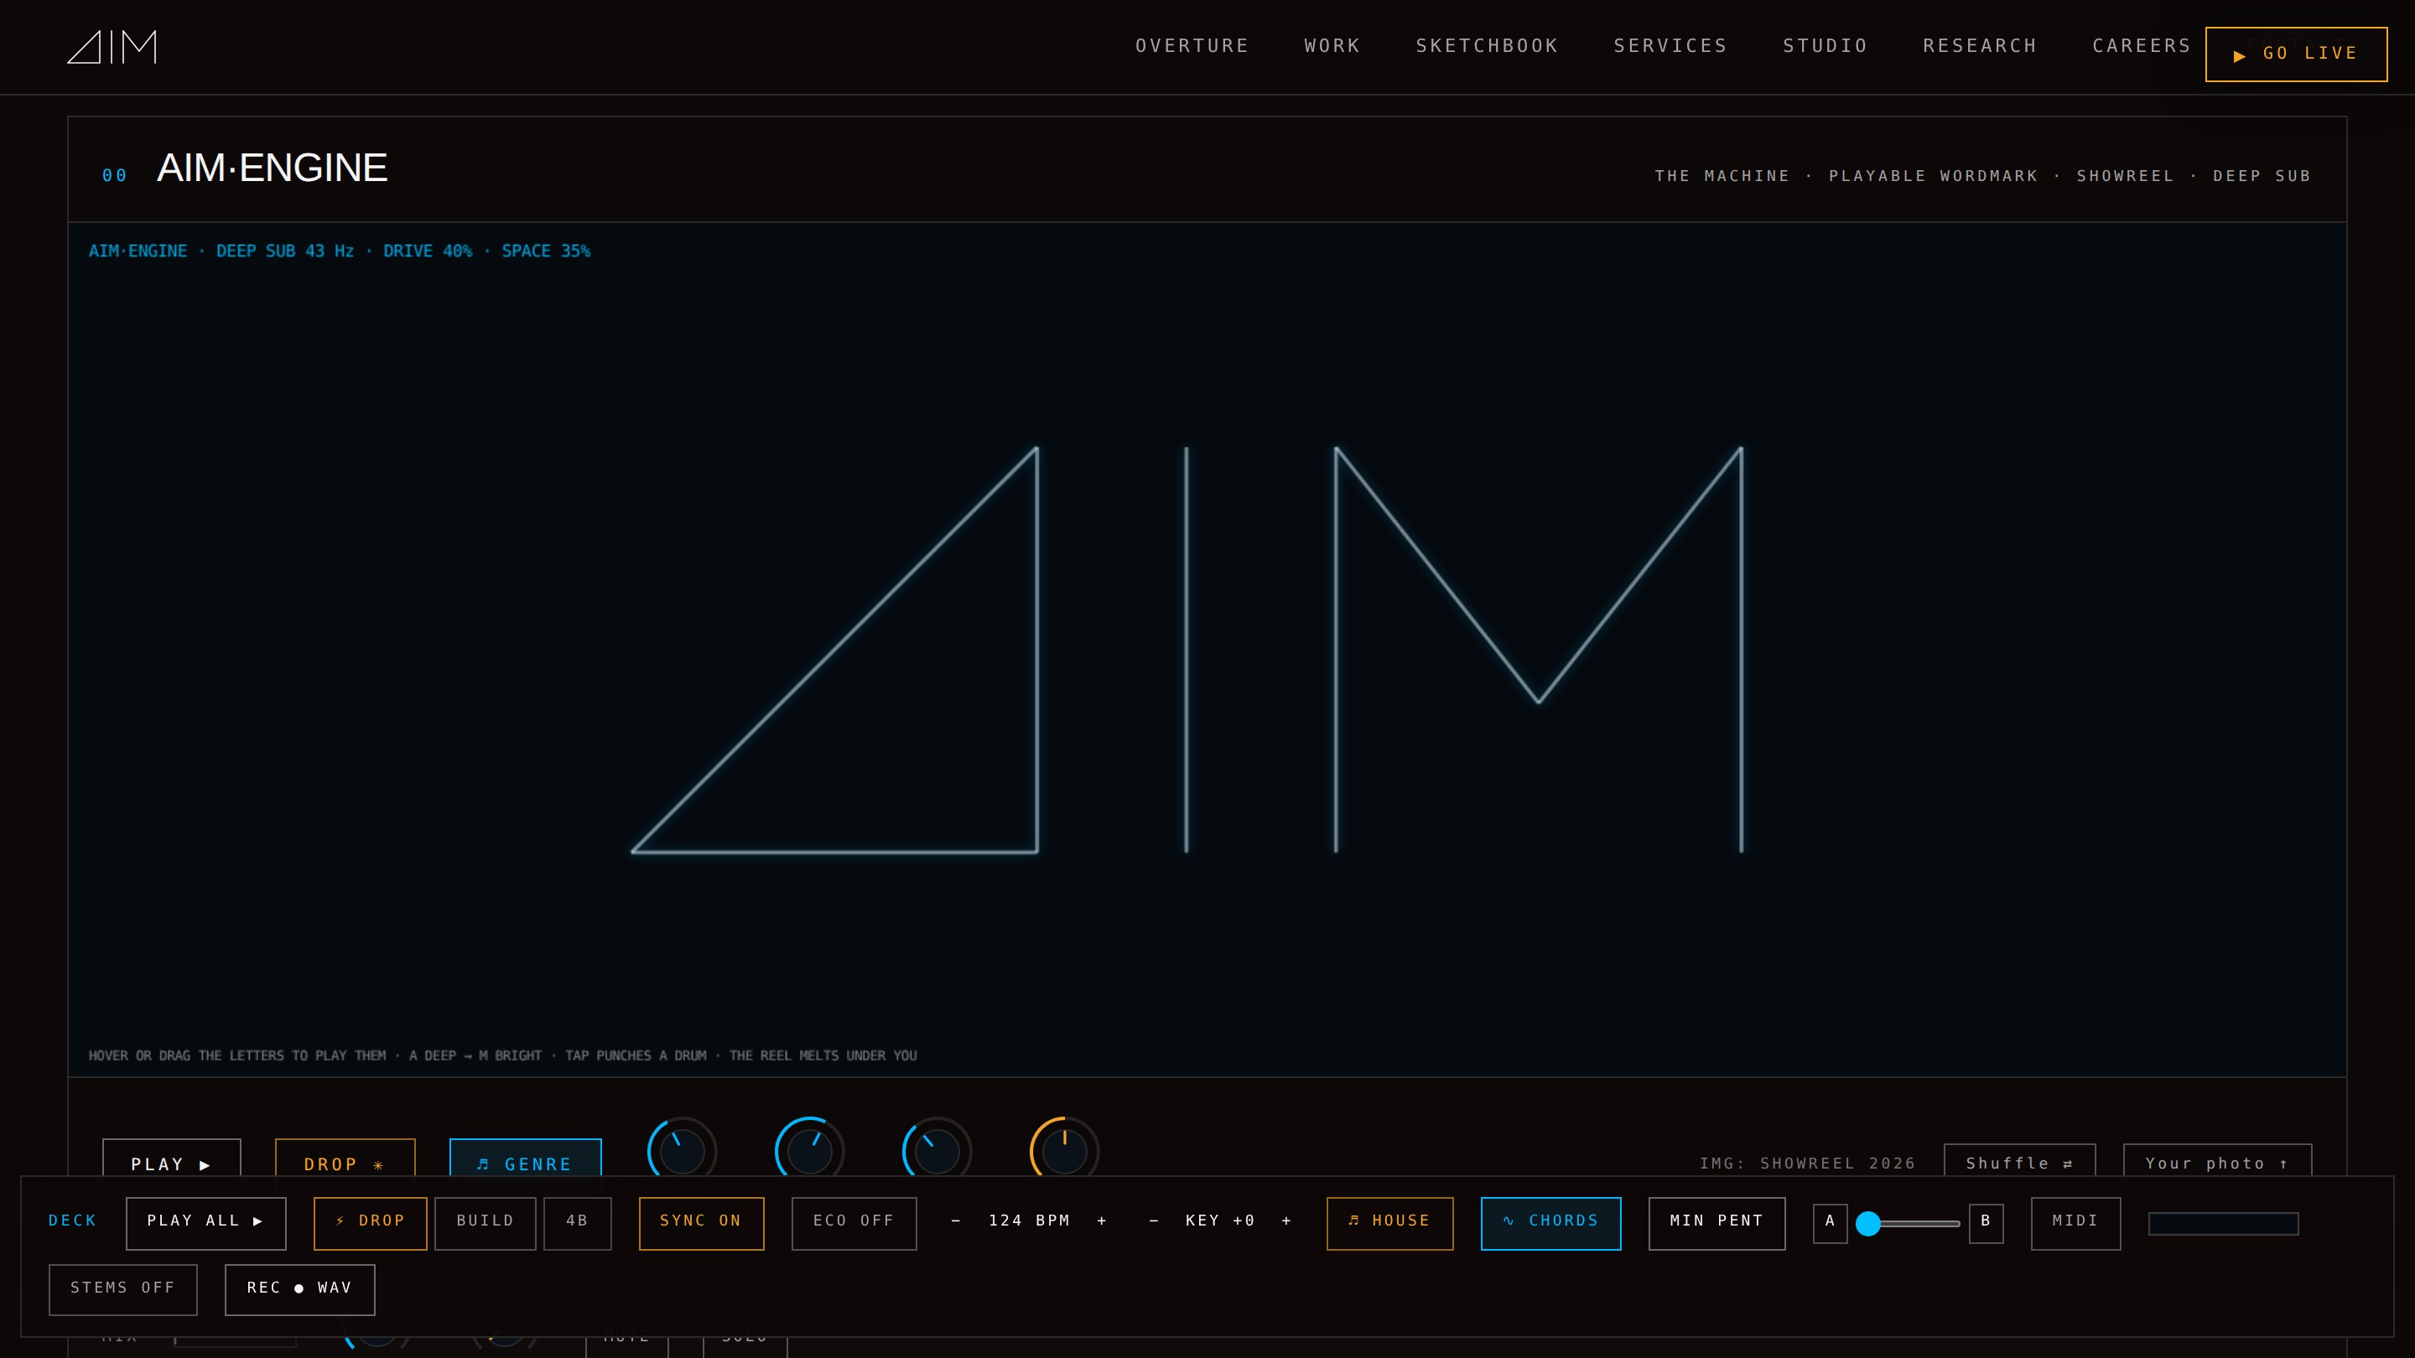Lower the KEY with the minus
2415x1358 pixels.
(1153, 1221)
